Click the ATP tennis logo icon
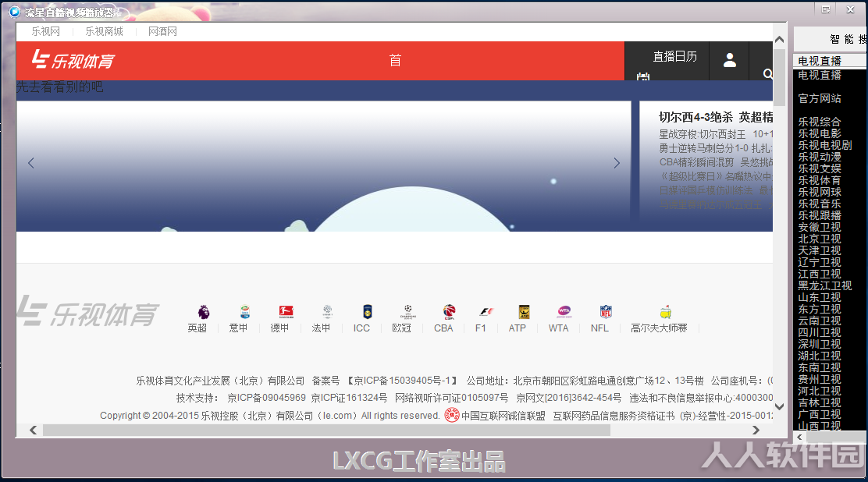This screenshot has width=868, height=482. click(524, 311)
